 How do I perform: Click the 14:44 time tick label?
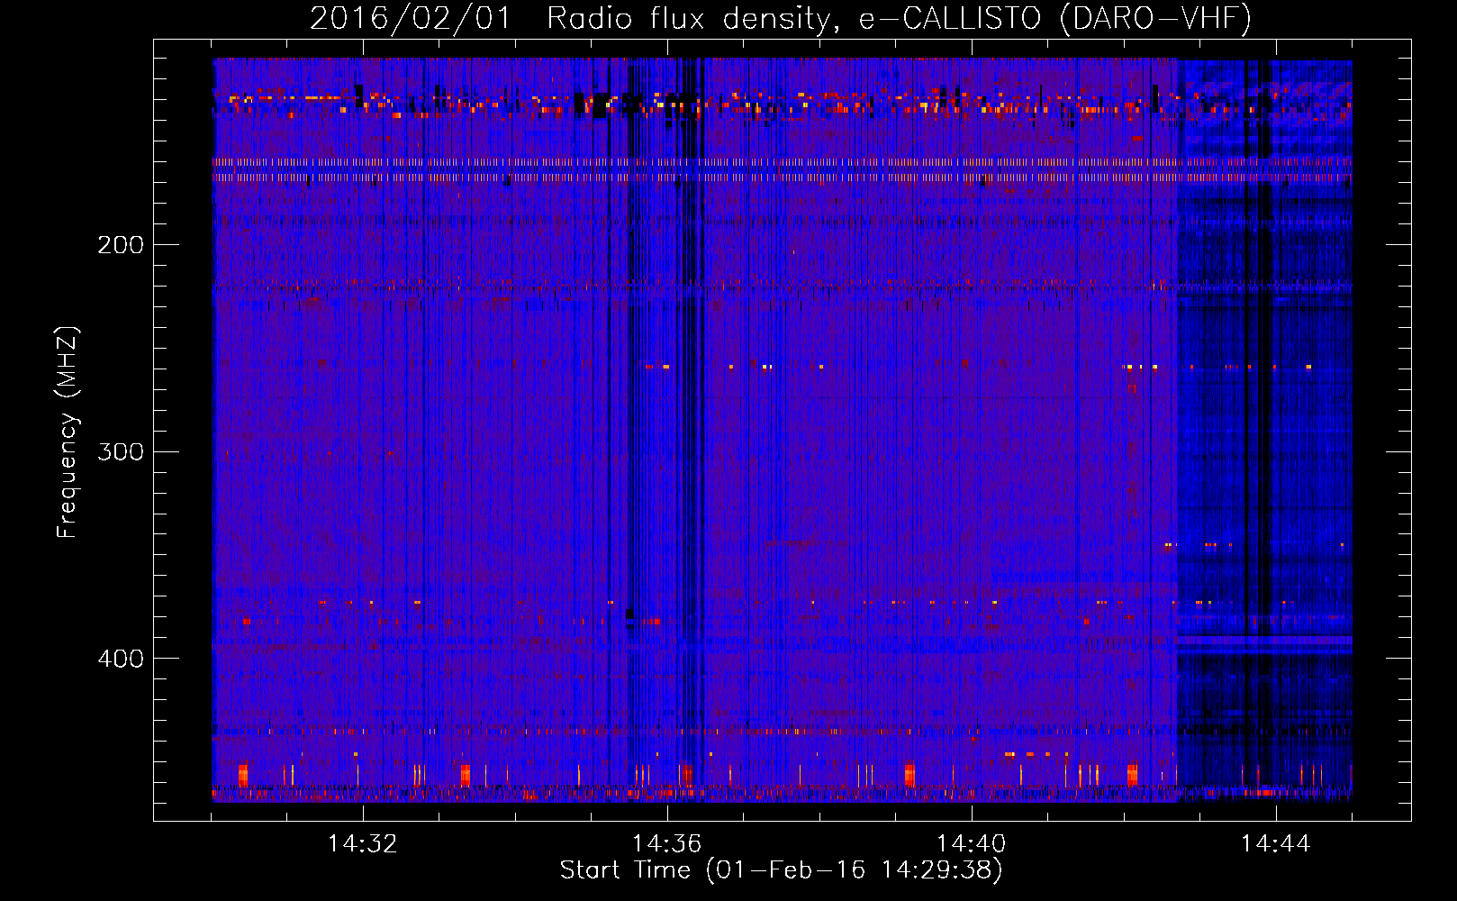click(1275, 844)
